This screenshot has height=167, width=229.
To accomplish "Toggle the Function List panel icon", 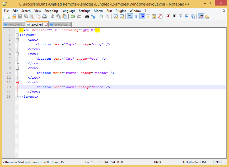I will [160, 16].
